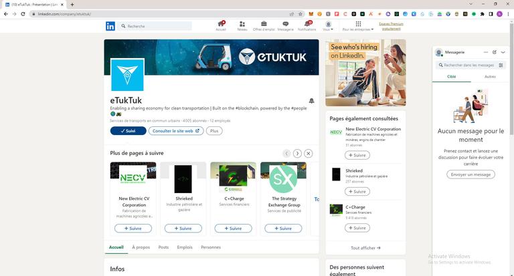Reload the browser page
514x276 pixels.
pyautogui.click(x=23, y=14)
